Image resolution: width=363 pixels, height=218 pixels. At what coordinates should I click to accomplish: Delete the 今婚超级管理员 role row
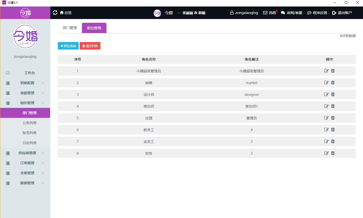(333, 71)
